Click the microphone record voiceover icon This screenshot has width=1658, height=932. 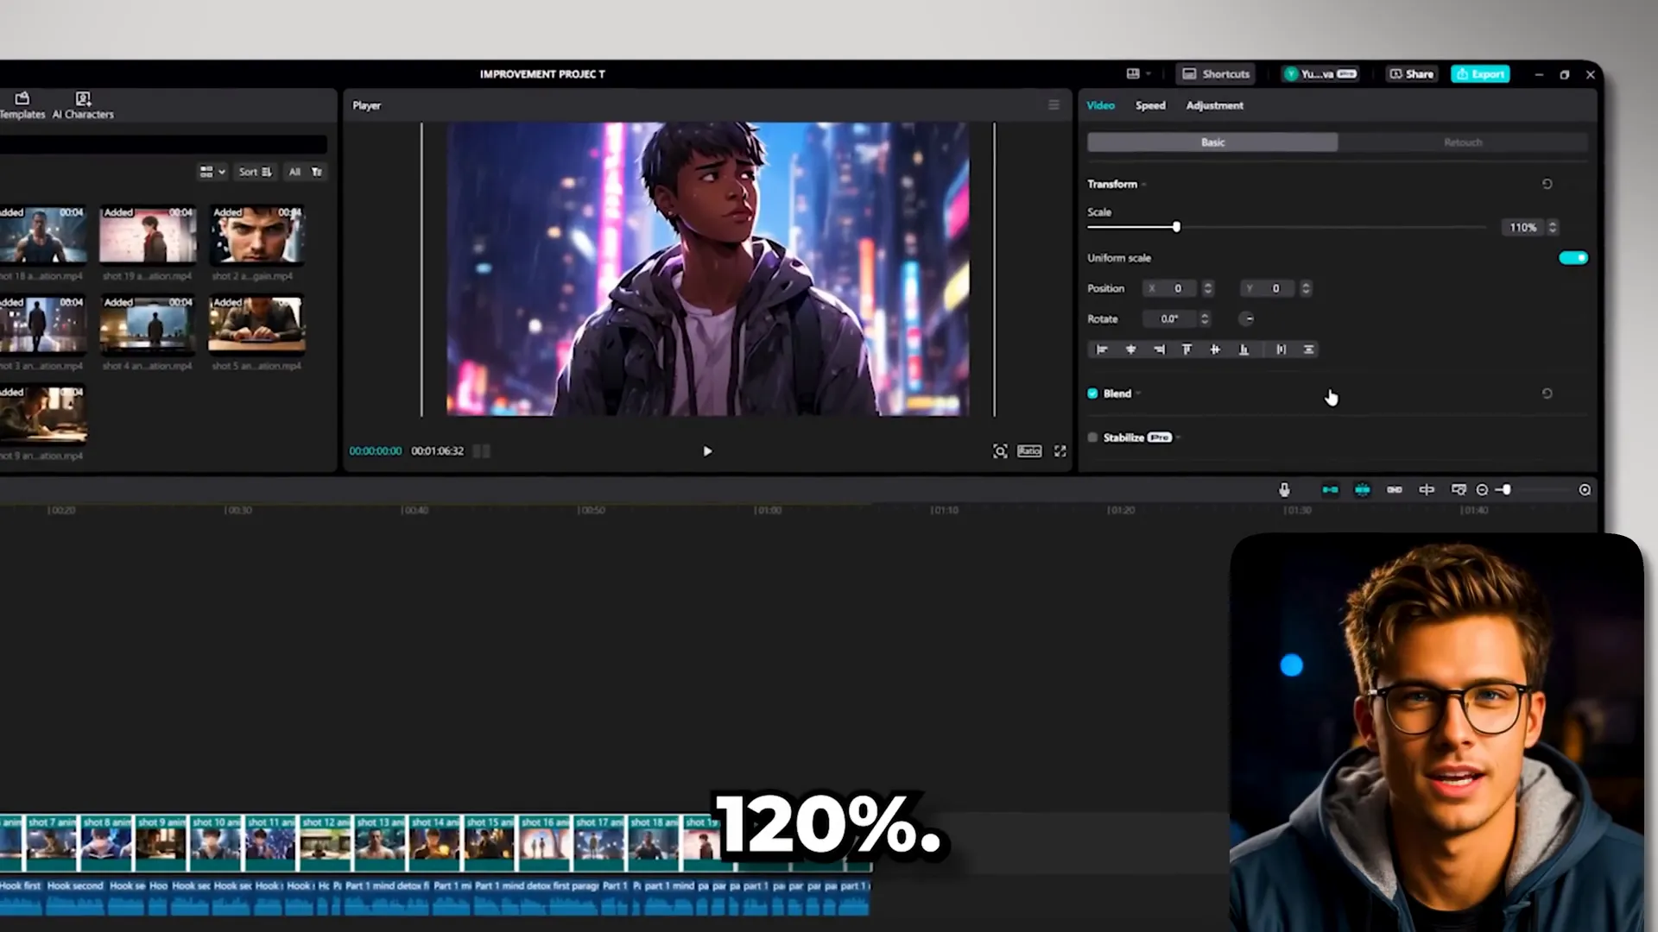coord(1284,490)
